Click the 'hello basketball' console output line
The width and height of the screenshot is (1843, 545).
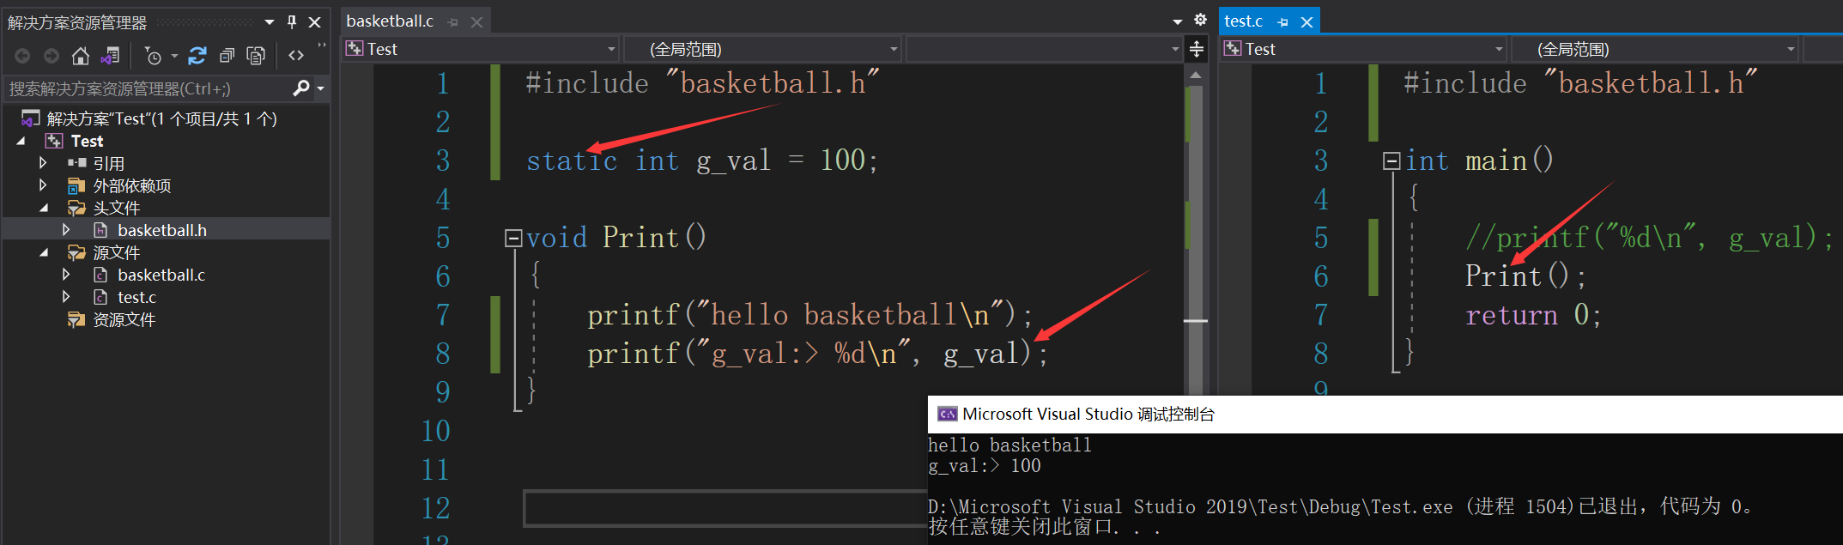(x=1010, y=445)
